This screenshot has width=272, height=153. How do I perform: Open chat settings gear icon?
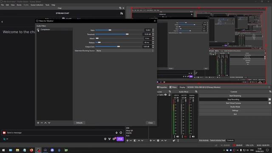(114, 139)
